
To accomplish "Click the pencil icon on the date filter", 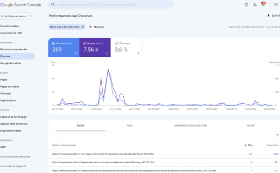I will [83, 27].
